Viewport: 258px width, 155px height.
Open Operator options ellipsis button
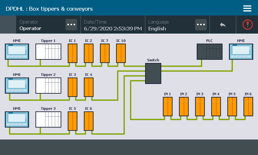71,25
